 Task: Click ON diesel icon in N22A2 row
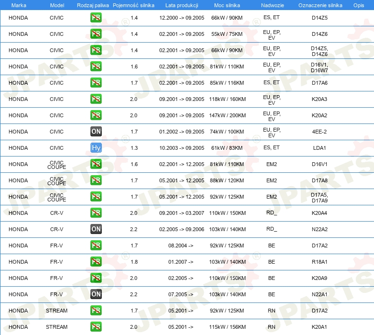click(x=96, y=229)
